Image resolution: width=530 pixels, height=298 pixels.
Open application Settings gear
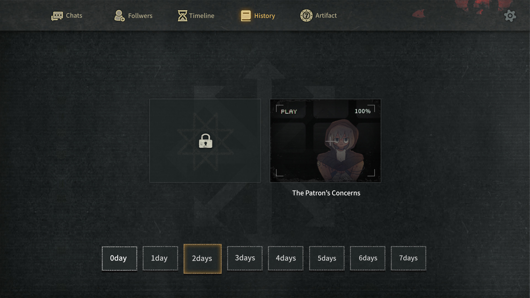[509, 15]
